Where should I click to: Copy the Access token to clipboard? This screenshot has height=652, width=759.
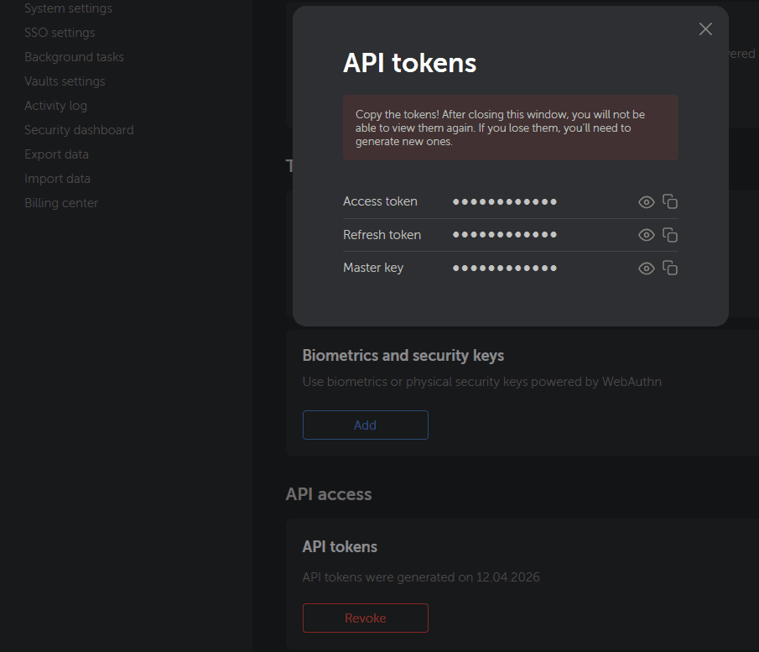coord(670,201)
